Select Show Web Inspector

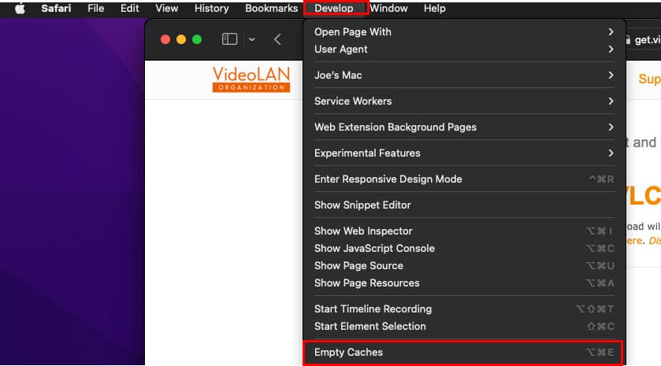[464, 231]
